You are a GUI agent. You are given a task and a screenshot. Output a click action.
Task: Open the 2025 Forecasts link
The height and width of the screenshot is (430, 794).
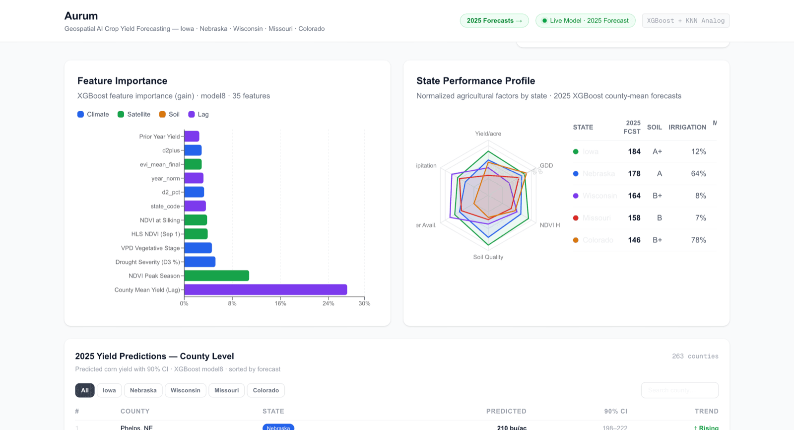tap(494, 20)
